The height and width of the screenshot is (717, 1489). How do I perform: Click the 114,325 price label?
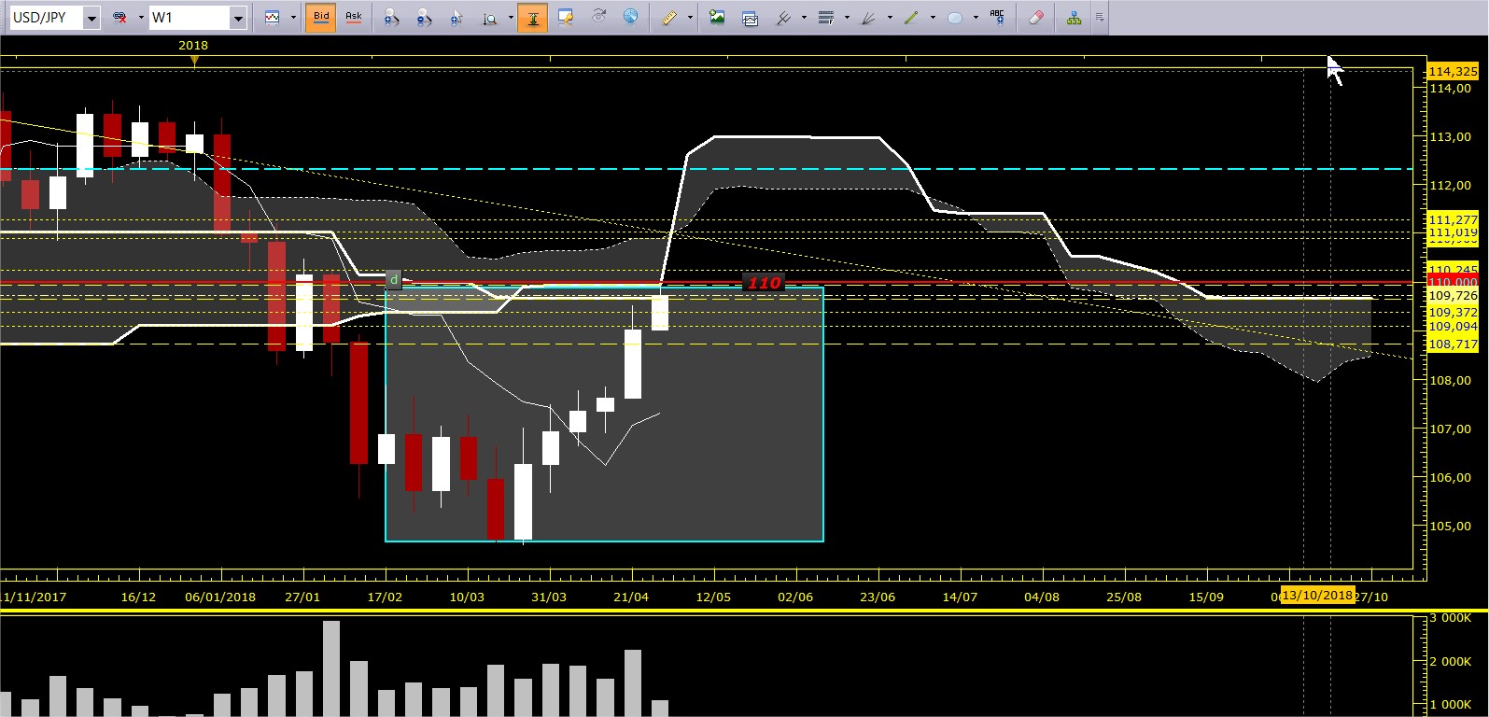pos(1453,72)
